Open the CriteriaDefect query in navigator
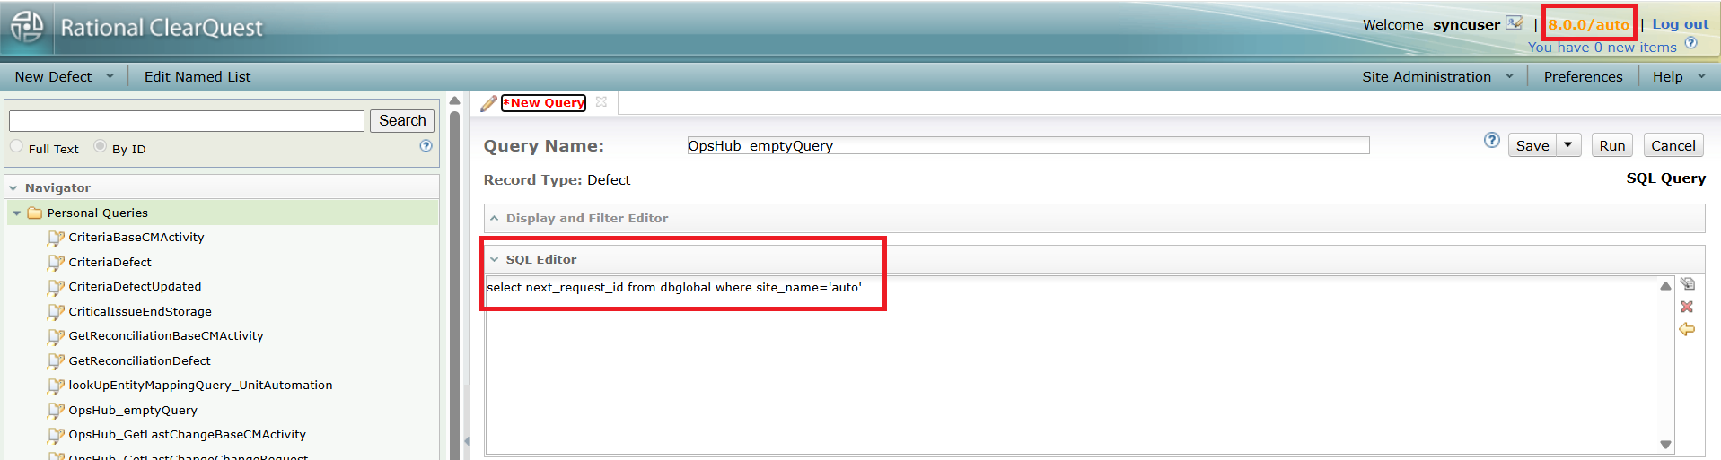The image size is (1721, 460). pyautogui.click(x=110, y=263)
